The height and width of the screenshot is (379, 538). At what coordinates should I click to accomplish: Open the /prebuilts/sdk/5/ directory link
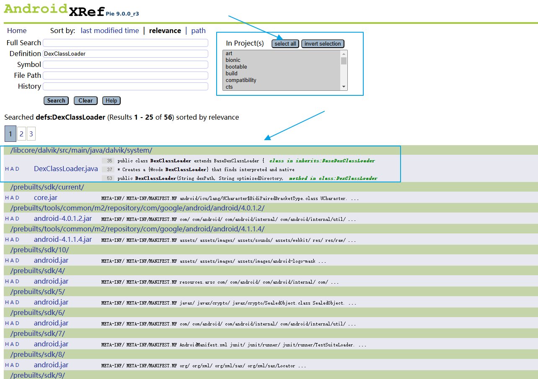click(38, 292)
